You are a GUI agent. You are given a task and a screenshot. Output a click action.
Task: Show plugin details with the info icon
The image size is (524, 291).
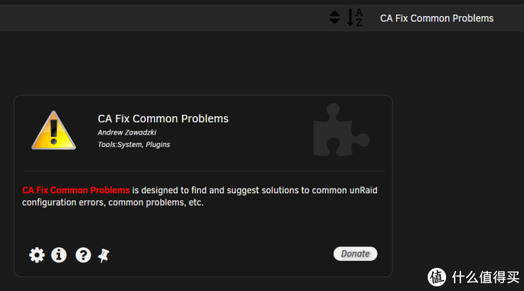coord(59,256)
